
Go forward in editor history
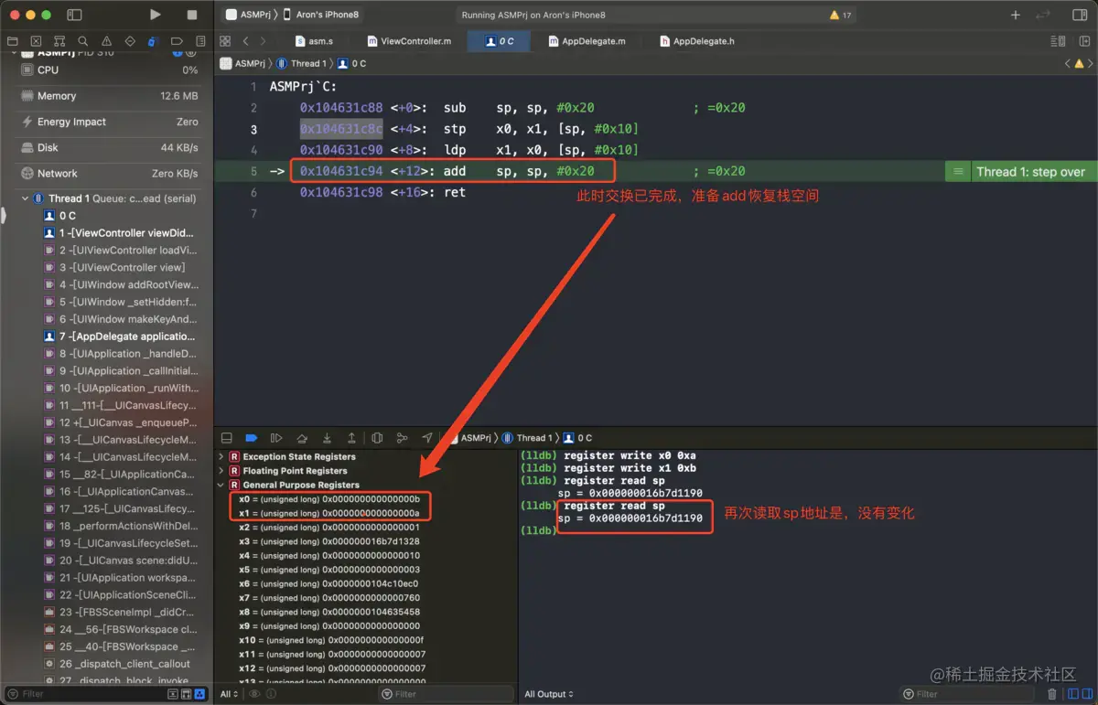coord(263,41)
